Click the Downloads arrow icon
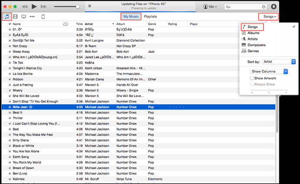 coord(286,7)
